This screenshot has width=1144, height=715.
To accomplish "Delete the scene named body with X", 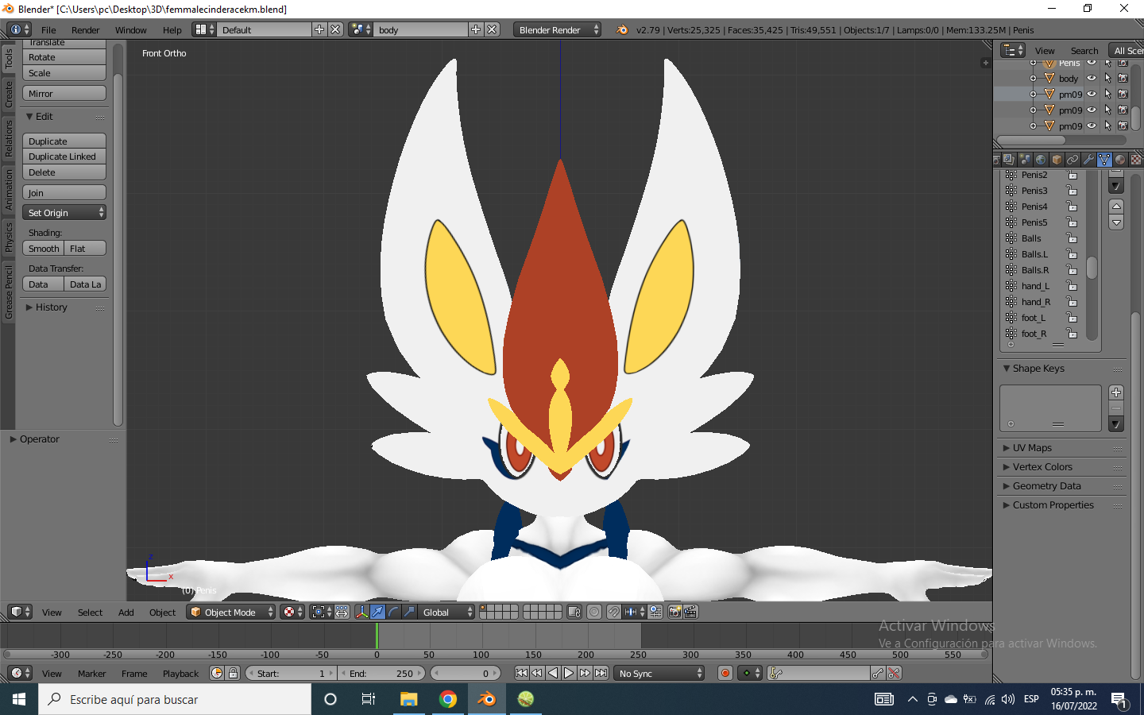I will (492, 29).
